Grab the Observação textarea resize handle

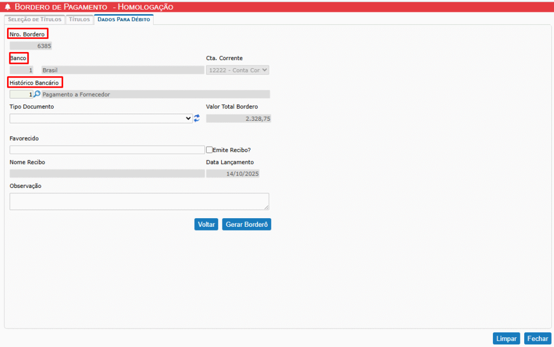coord(267,207)
